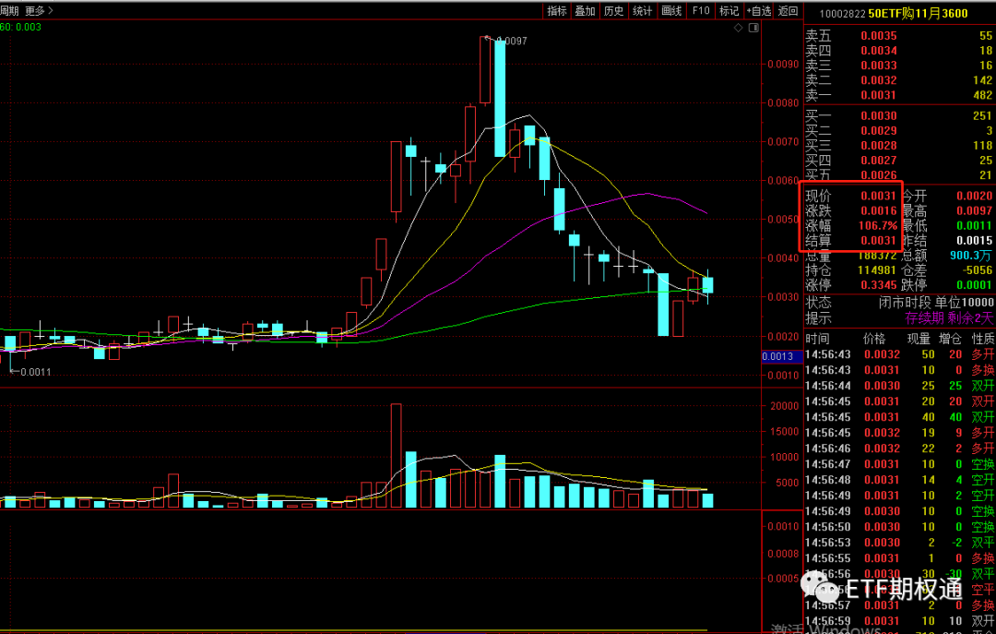Click the 最低 value 0.0011
996x634 pixels.
tap(974, 226)
